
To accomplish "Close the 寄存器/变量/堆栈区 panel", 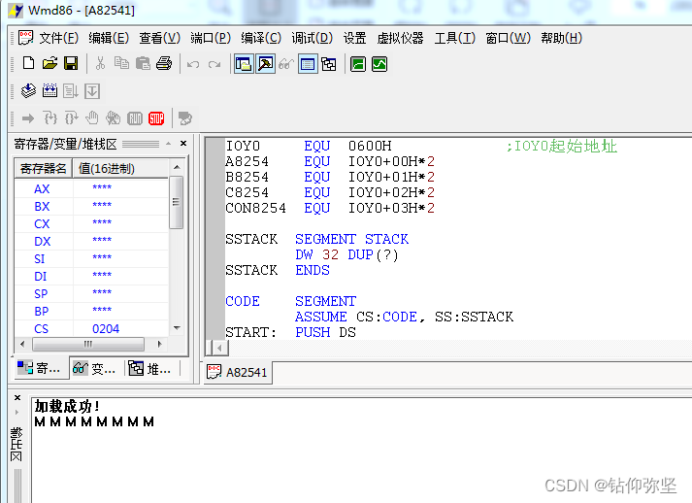I will coord(183,144).
